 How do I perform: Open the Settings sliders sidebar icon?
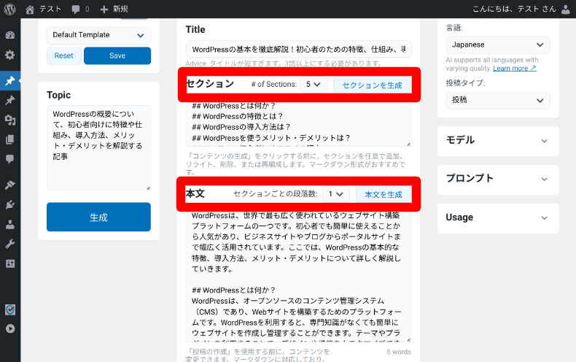(x=10, y=263)
